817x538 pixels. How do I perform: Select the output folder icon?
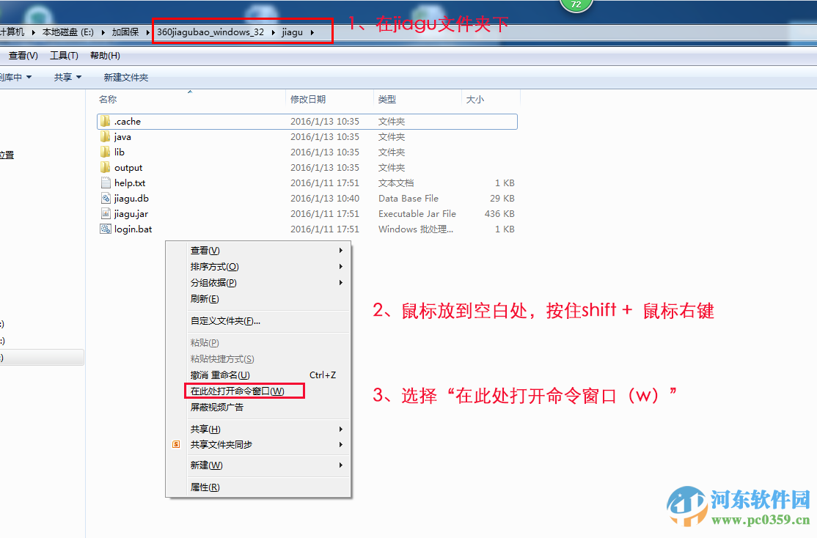point(106,168)
